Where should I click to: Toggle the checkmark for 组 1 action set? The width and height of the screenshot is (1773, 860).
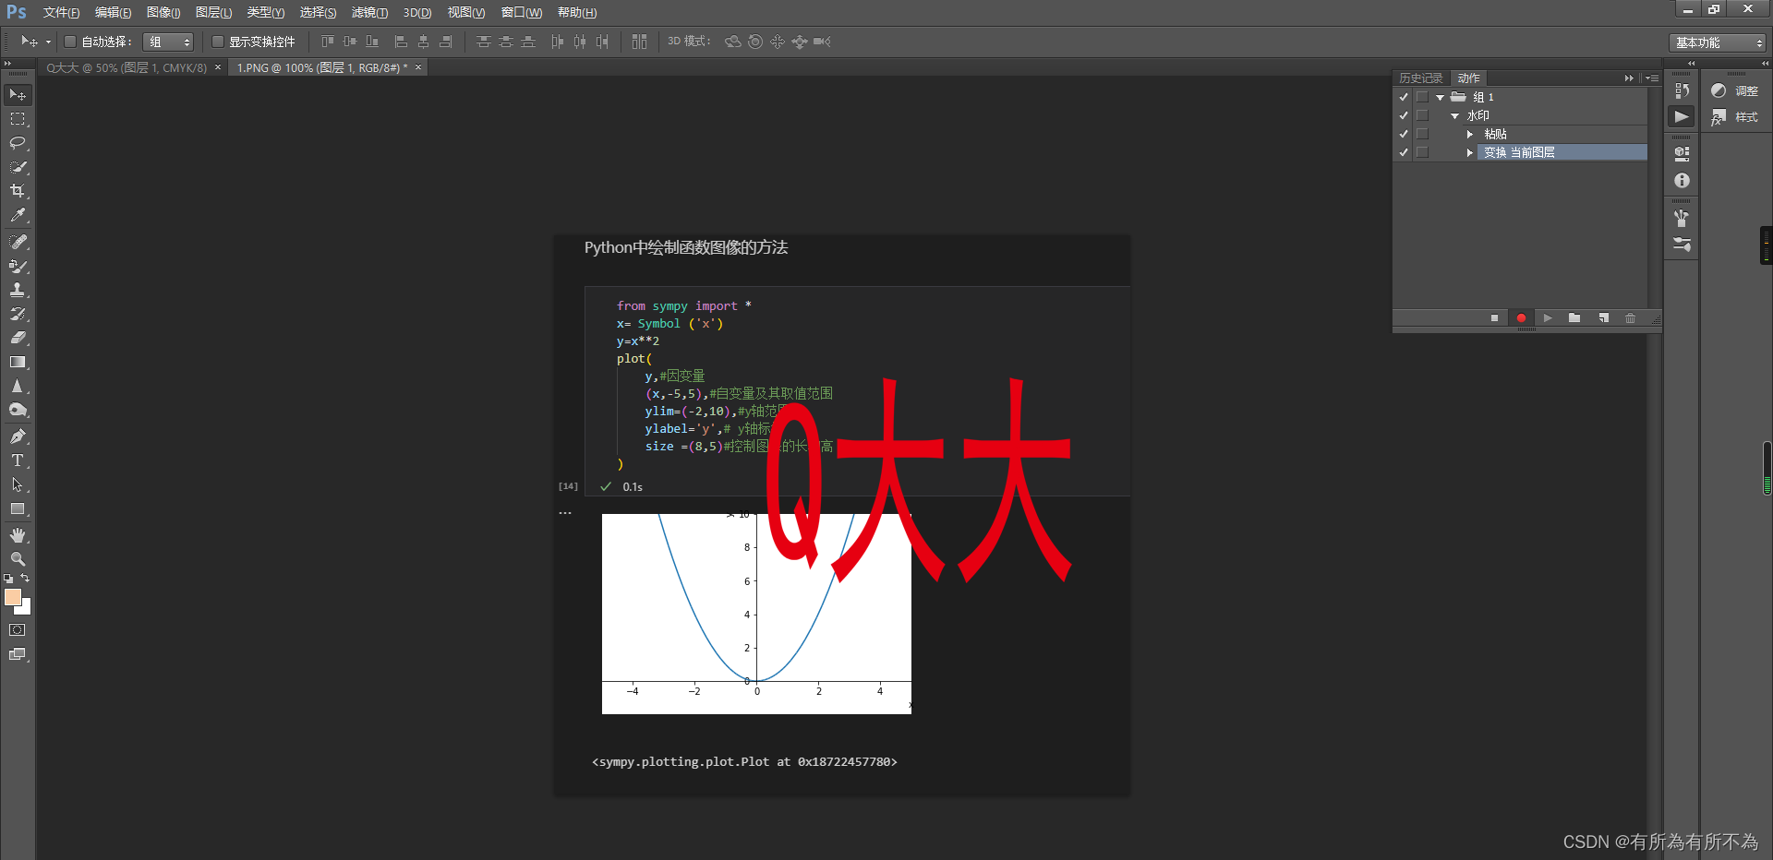[x=1404, y=97]
